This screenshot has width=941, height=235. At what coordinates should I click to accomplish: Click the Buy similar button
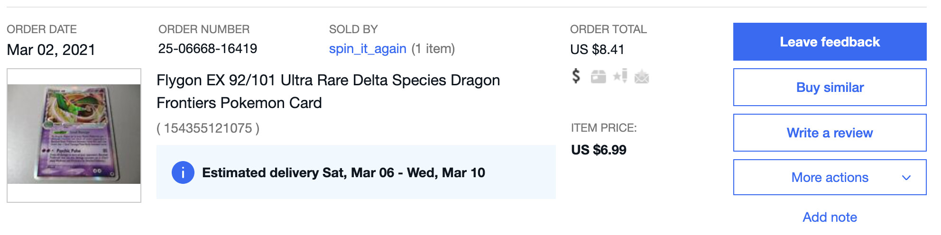point(830,87)
